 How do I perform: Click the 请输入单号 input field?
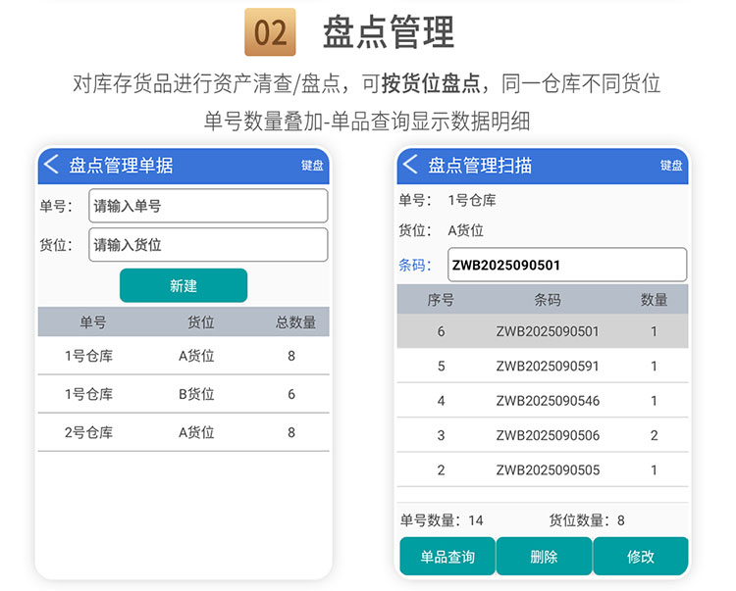[x=208, y=206]
